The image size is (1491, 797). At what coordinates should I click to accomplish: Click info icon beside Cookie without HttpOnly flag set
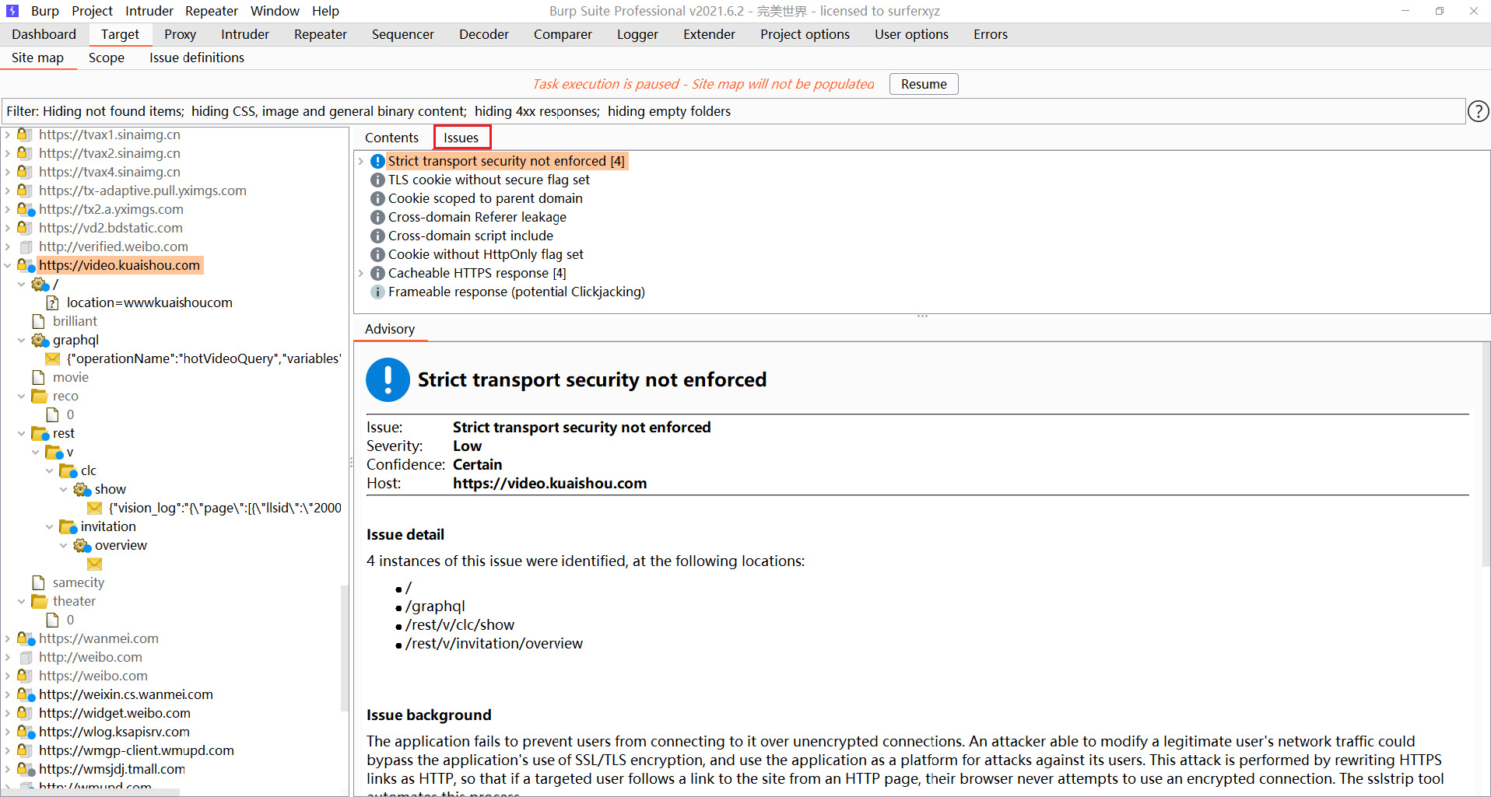point(377,254)
